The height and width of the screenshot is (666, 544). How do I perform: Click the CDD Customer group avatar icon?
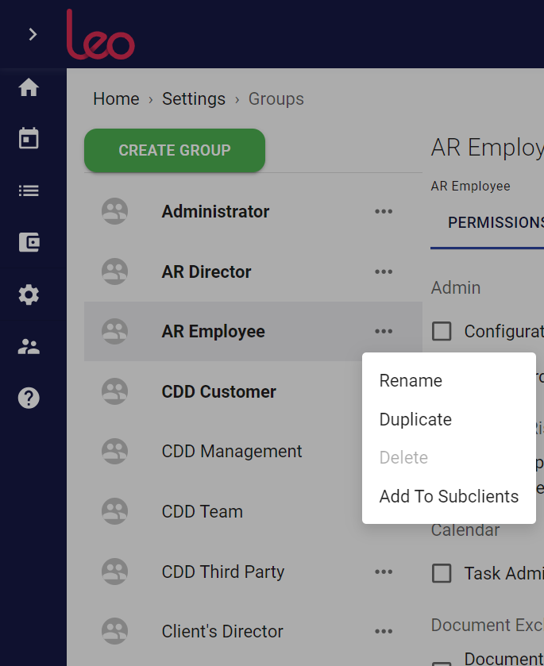pyautogui.click(x=114, y=391)
